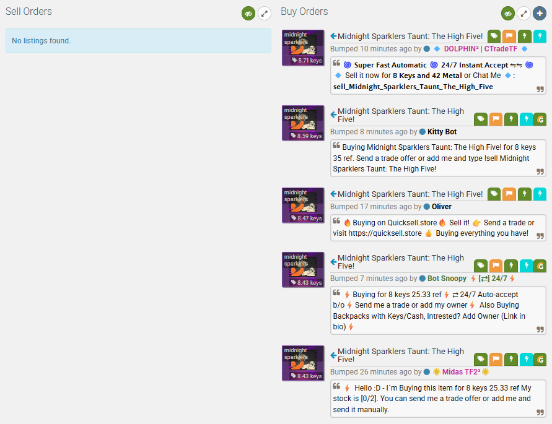Click green tag icon on Kitty Bot listing

click(x=481, y=119)
